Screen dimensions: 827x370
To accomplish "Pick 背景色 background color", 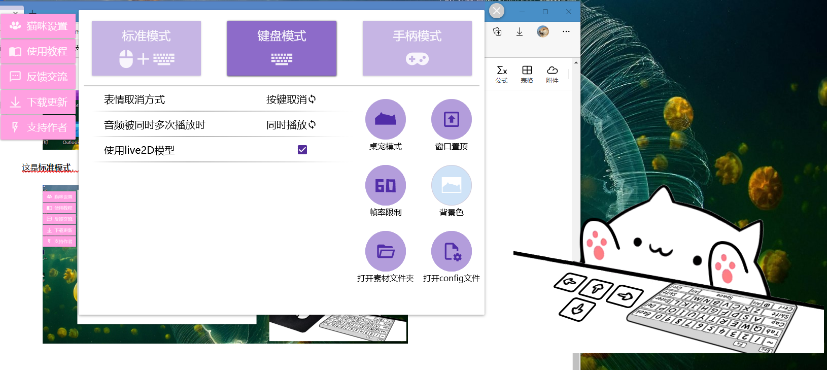I will [x=452, y=185].
